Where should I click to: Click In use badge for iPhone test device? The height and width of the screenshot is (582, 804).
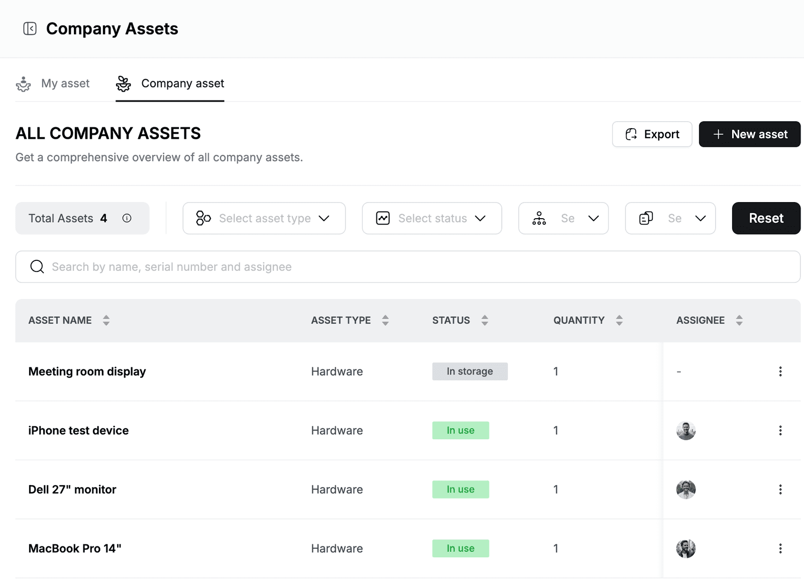tap(460, 430)
